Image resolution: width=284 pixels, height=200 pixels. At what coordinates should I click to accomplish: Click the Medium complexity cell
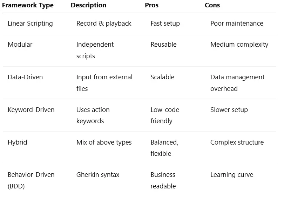click(239, 45)
